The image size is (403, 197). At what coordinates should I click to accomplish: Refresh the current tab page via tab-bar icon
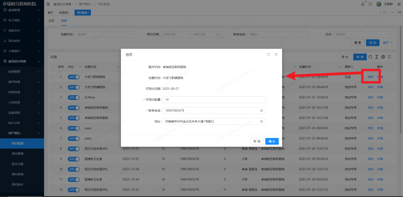[x=385, y=12]
